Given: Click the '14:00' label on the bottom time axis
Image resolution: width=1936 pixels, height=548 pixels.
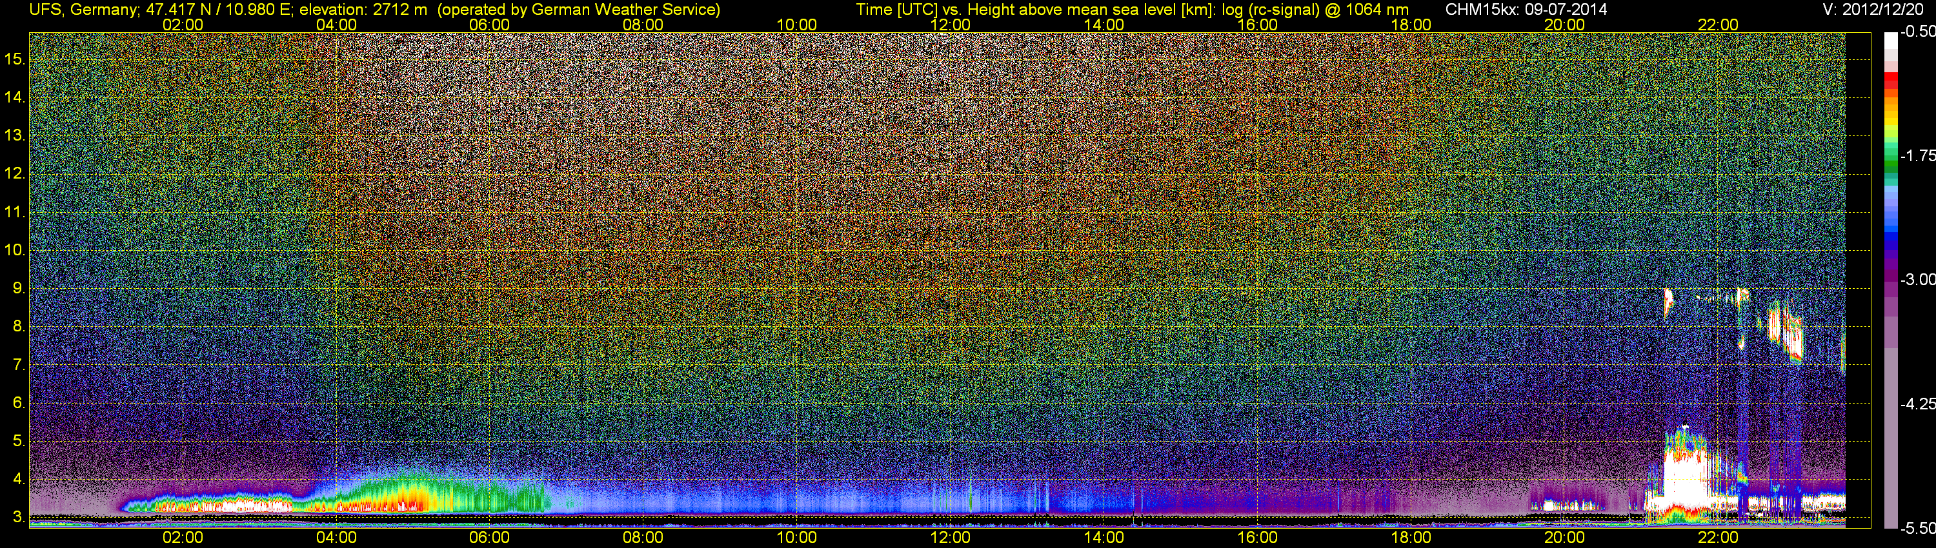Looking at the screenshot, I should click(1104, 538).
